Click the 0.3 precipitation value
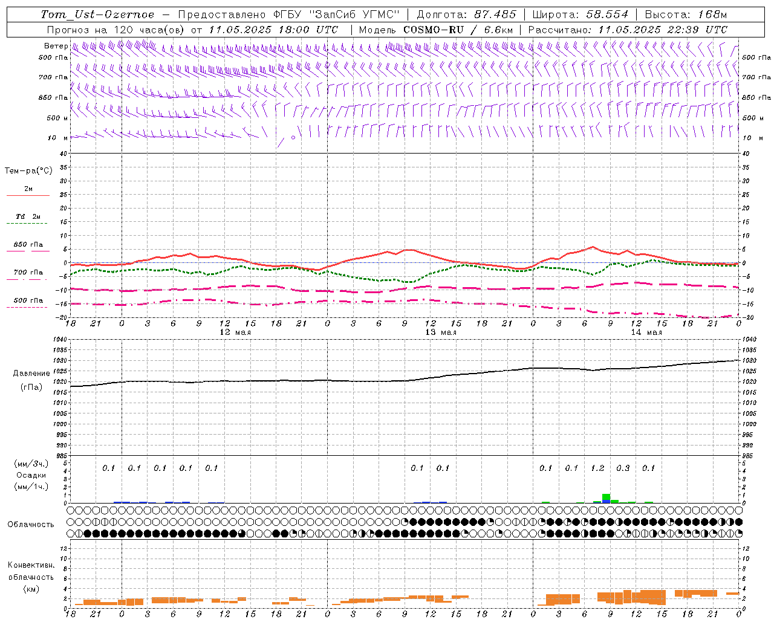Screen dimensions: 774x619 (623, 468)
